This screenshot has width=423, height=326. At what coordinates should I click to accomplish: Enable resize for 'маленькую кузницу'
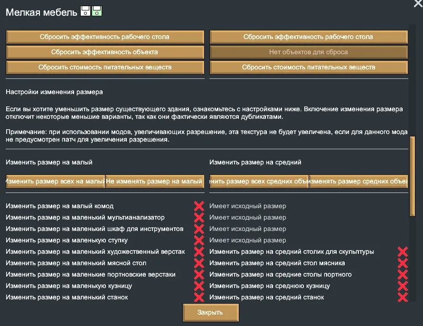coord(199,286)
